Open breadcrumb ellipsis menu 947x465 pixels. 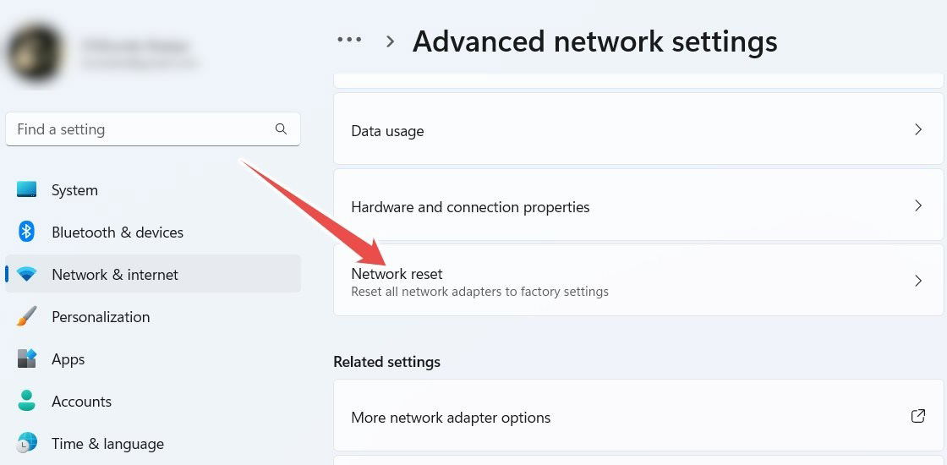(349, 40)
